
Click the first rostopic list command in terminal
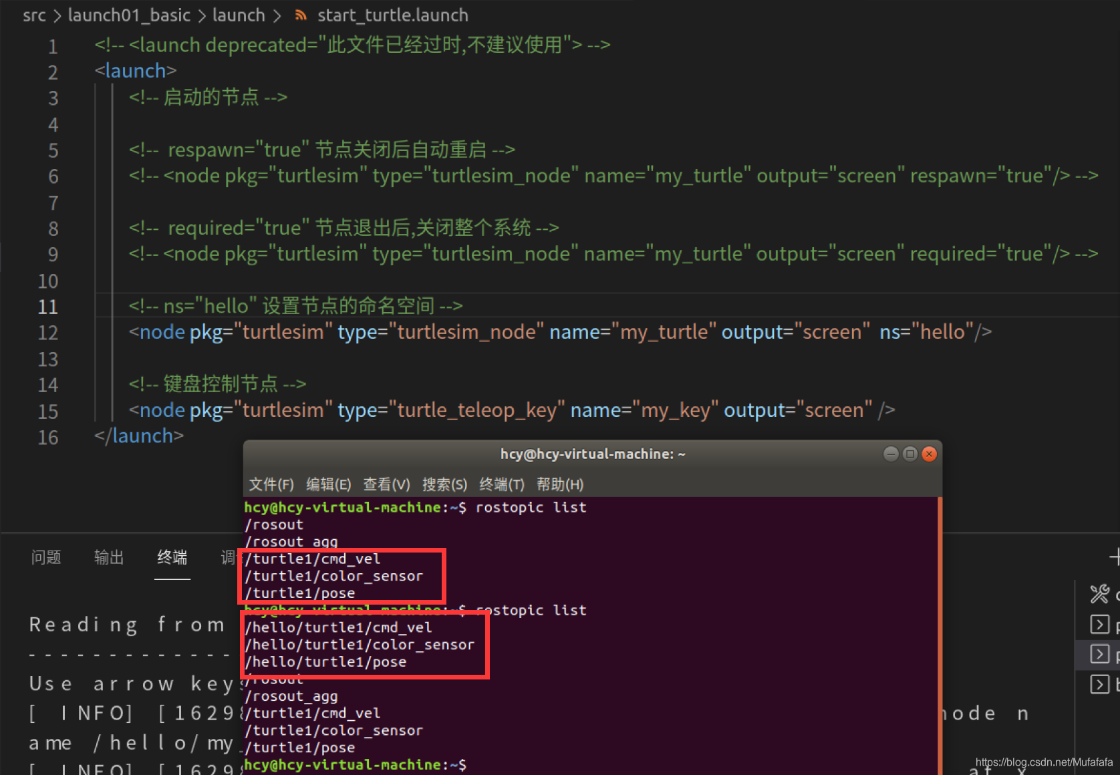pyautogui.click(x=531, y=507)
